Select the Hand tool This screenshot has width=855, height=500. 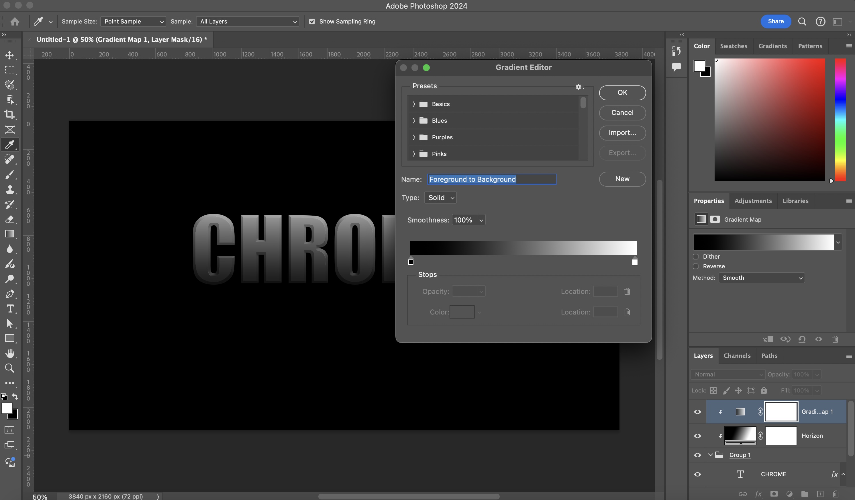10,353
